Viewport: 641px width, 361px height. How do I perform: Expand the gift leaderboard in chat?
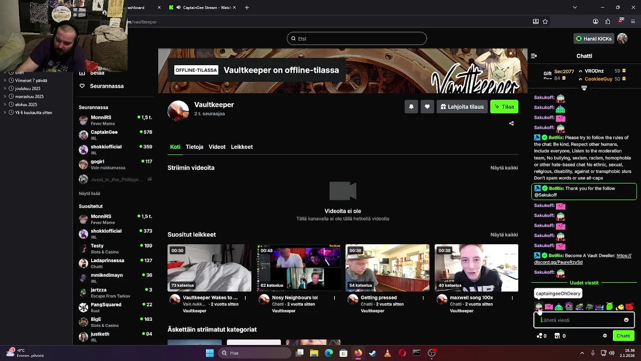pos(584,88)
